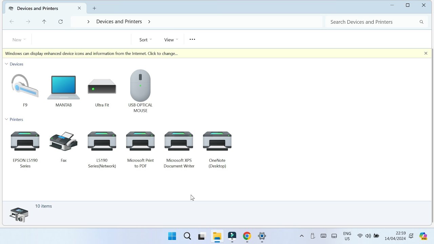Open the battery tray icon
Viewport: 434px width, 244px height.
[x=376, y=236]
